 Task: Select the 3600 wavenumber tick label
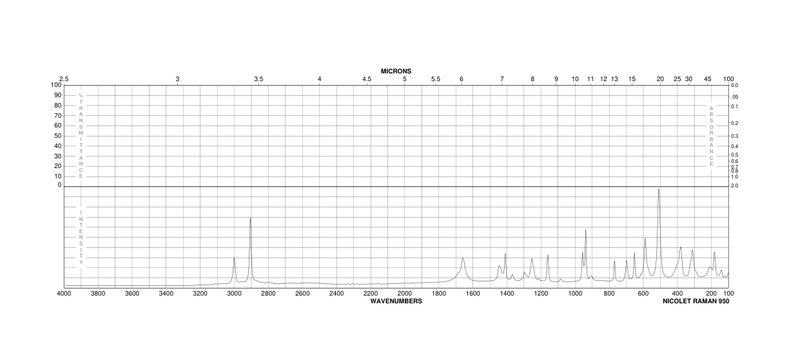point(132,294)
